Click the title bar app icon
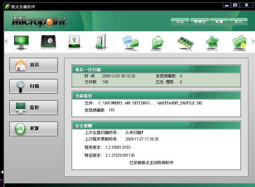The height and width of the screenshot is (187, 255). 7,7
